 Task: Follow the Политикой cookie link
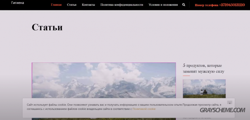point(144,109)
